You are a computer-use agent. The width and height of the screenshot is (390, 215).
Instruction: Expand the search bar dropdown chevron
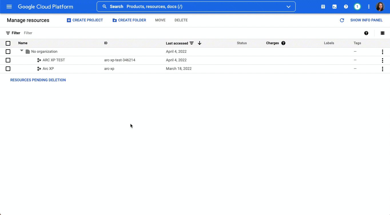pos(288,7)
